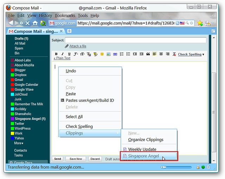Click the green cube status bar icon
This screenshot has width=225, height=179.
point(203,167)
